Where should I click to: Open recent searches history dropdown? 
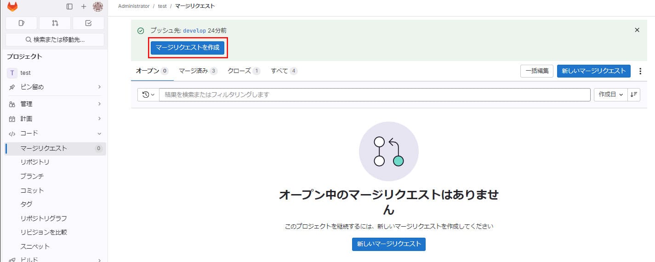[x=148, y=95]
